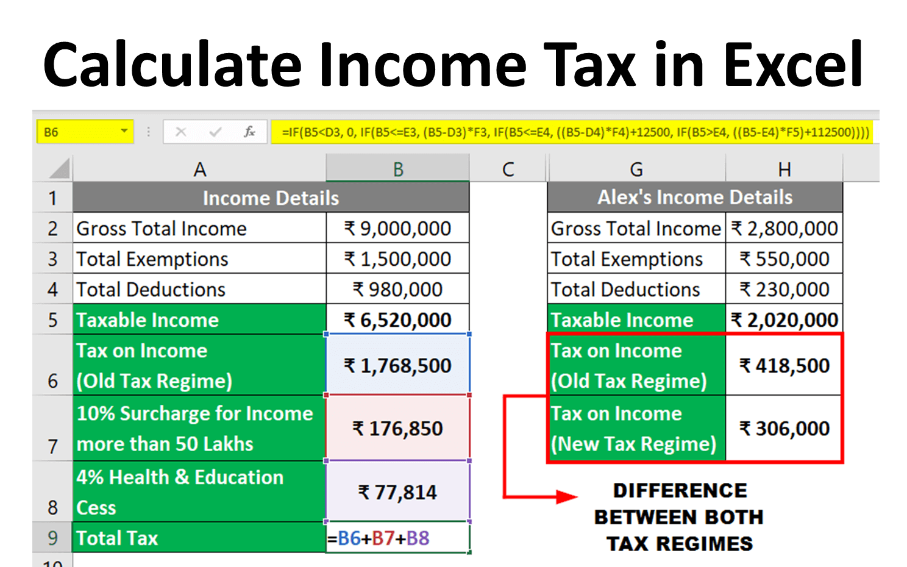This screenshot has width=907, height=567.
Task: Click the red-outlined Tax on Income comparison box
Action: point(695,396)
